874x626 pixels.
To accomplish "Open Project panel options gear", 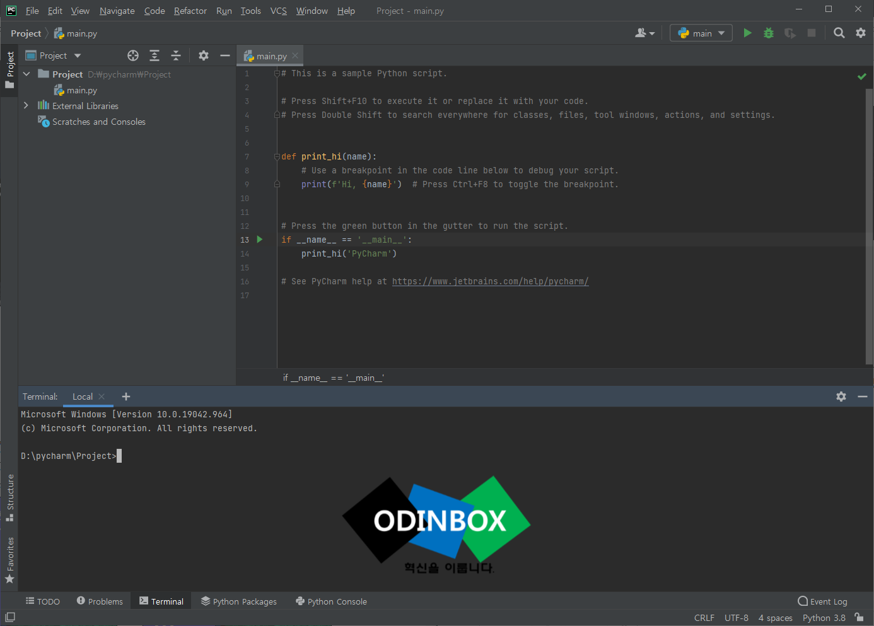I will point(204,55).
